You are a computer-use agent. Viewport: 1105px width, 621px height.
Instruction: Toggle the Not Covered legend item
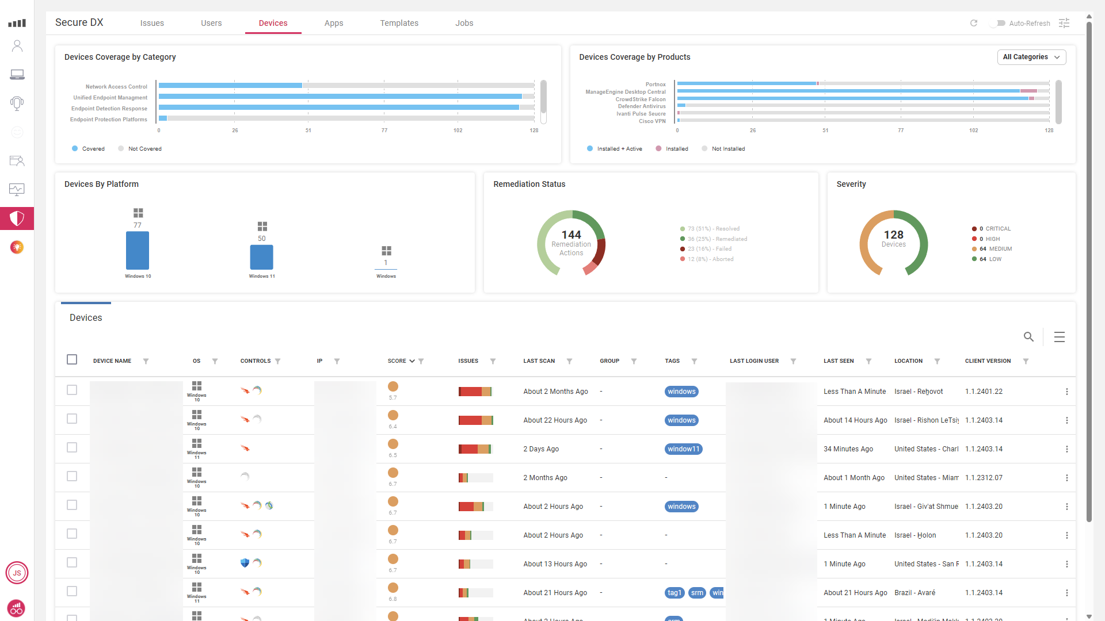[x=140, y=149]
